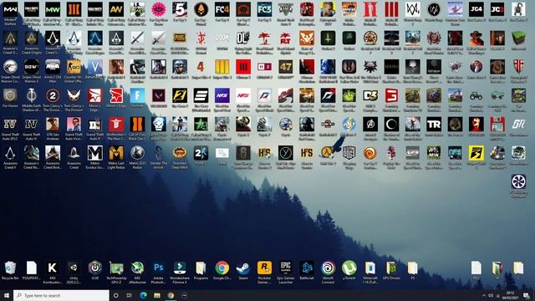Launch Grand Theft Auto V shortcut
535x301 pixels.
(x=286, y=10)
